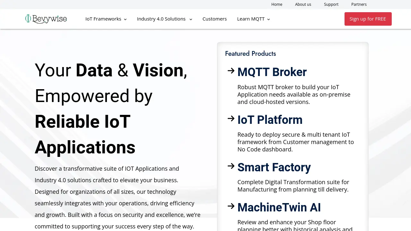Click arrow icon beside MachineTwin AI
Screen dimensions: 411x231
(231, 206)
